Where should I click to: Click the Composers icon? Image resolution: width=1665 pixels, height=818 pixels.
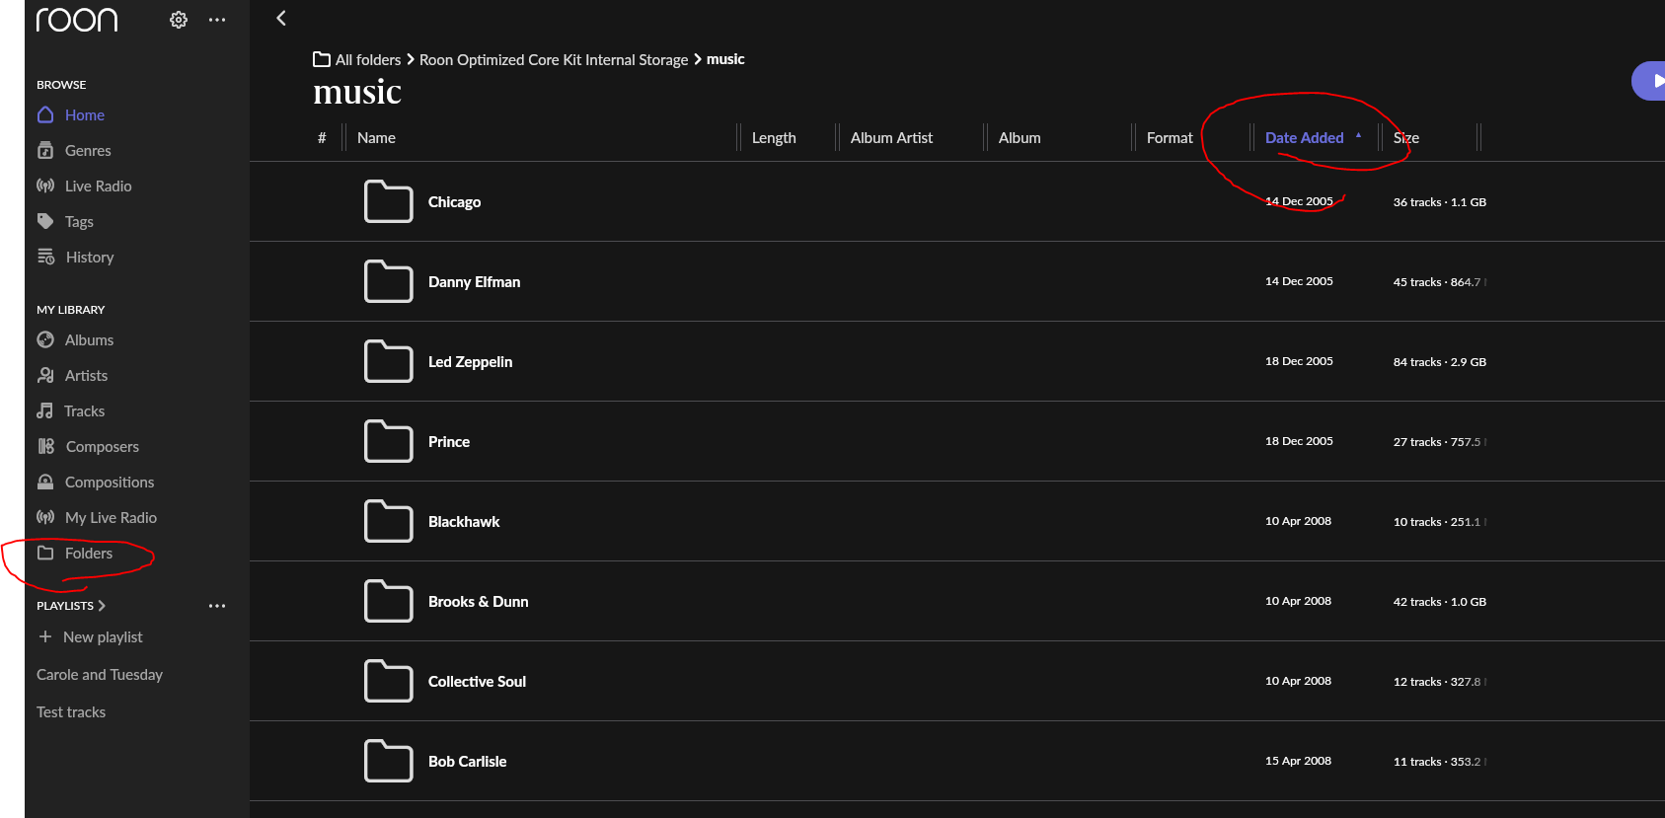click(x=46, y=446)
